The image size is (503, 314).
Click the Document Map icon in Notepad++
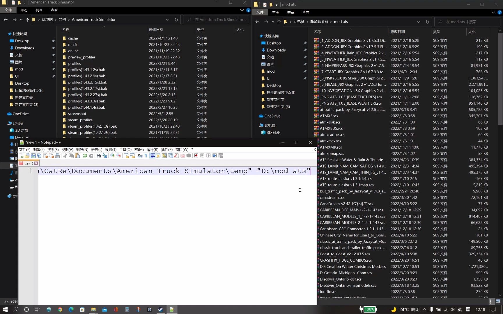coord(164,156)
